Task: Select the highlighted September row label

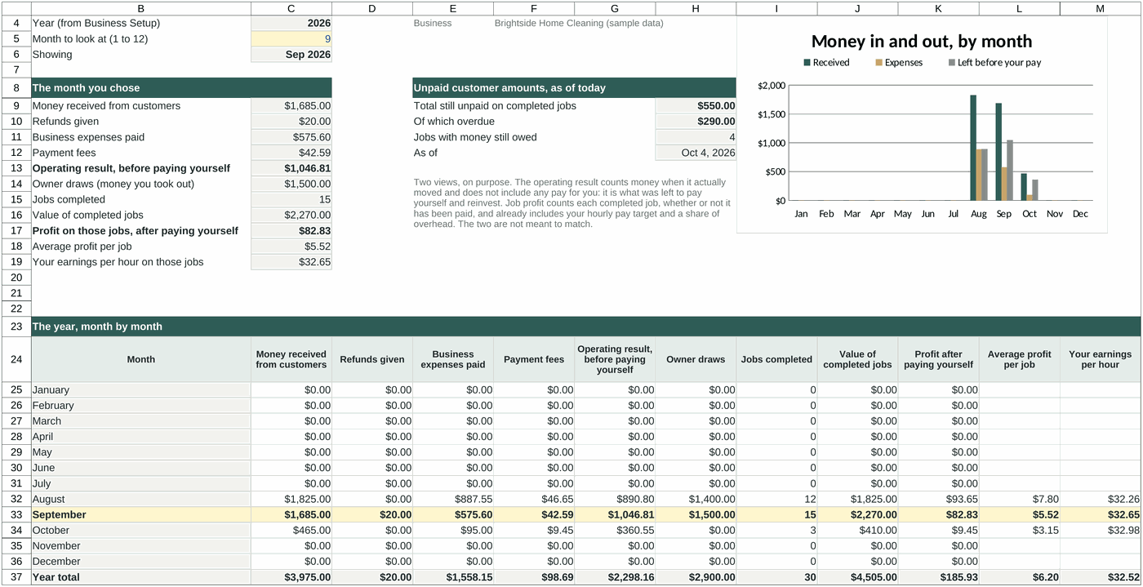Action: click(141, 514)
